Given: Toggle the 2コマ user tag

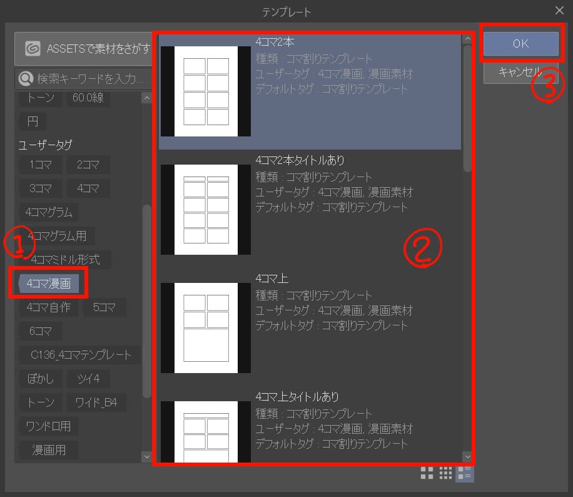Looking at the screenshot, I should point(88,165).
